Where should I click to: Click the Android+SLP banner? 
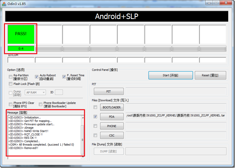117,16
